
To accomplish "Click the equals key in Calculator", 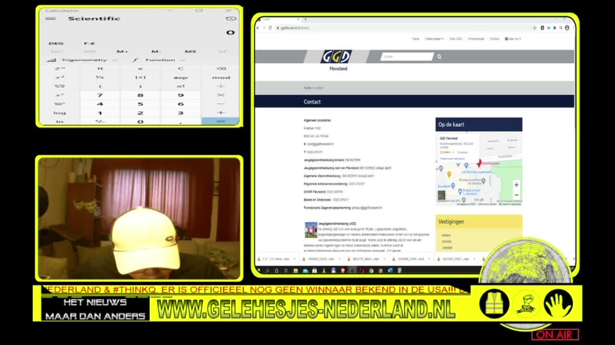I will 221,121.
